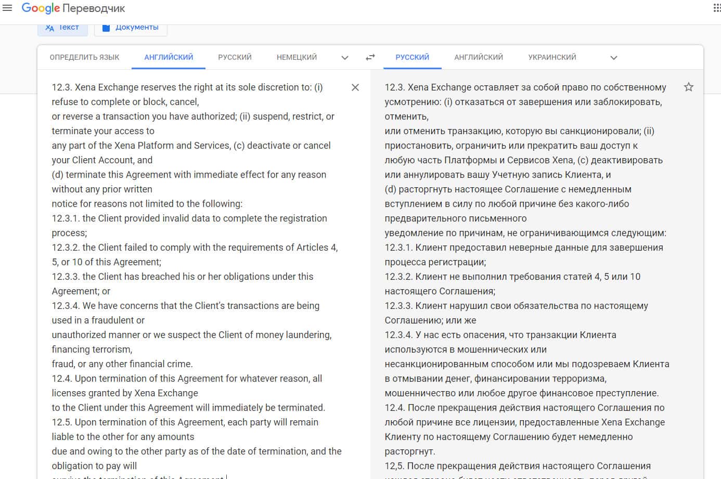
Task: Save translation with the star icon
Action: tap(688, 87)
